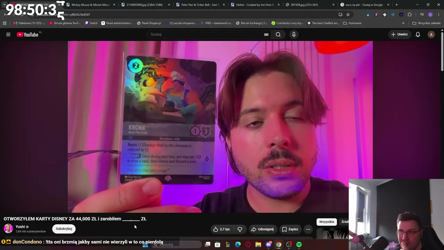Open the YouTube guide hamburger menu

point(8,34)
